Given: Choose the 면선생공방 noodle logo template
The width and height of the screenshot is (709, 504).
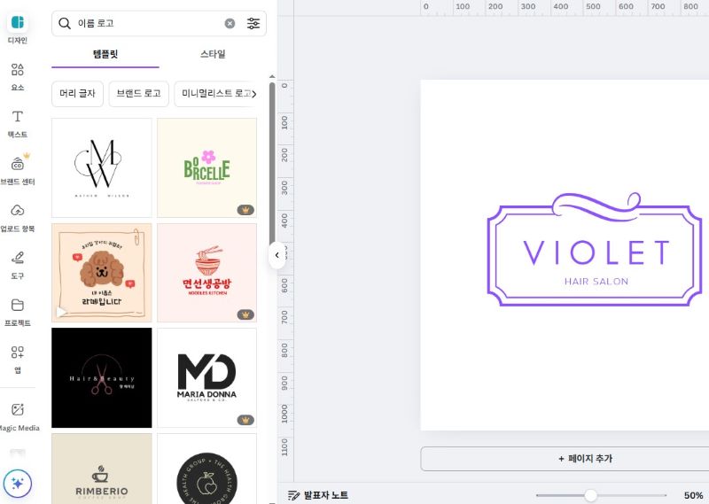Looking at the screenshot, I should click(206, 273).
